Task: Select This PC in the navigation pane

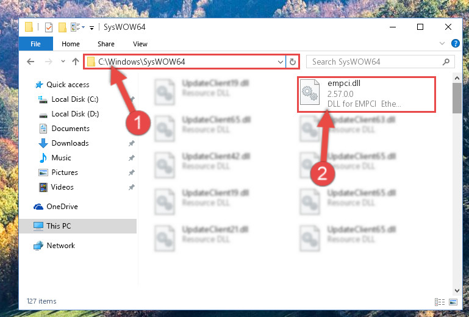Action: click(x=78, y=226)
